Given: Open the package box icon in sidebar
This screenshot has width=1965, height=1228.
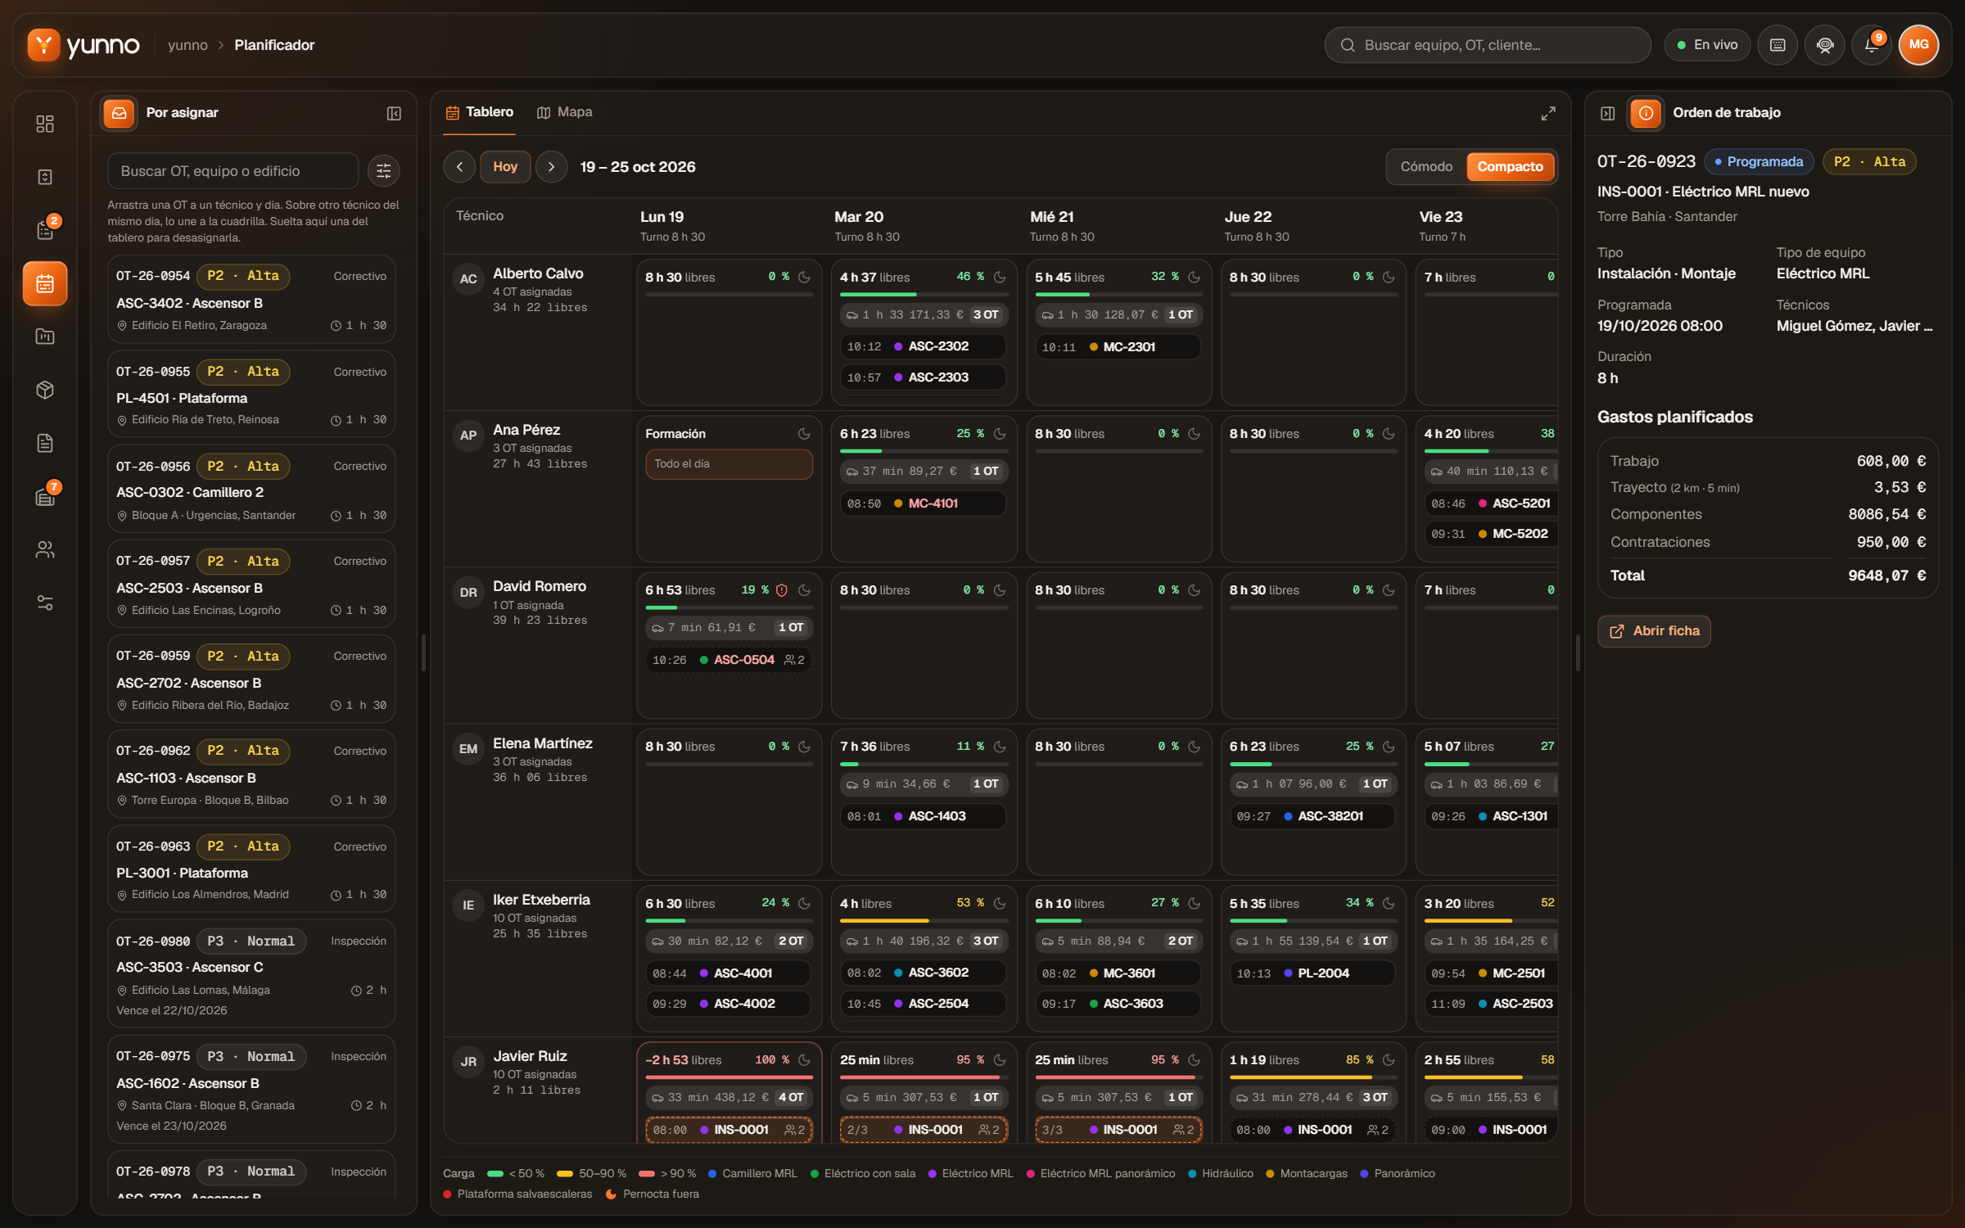Looking at the screenshot, I should point(45,390).
